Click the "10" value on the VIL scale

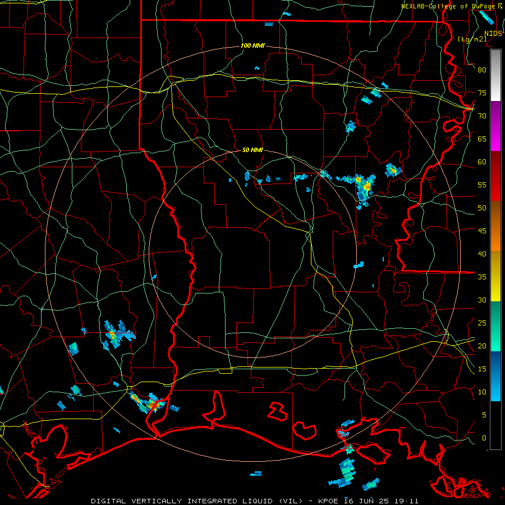[482, 392]
